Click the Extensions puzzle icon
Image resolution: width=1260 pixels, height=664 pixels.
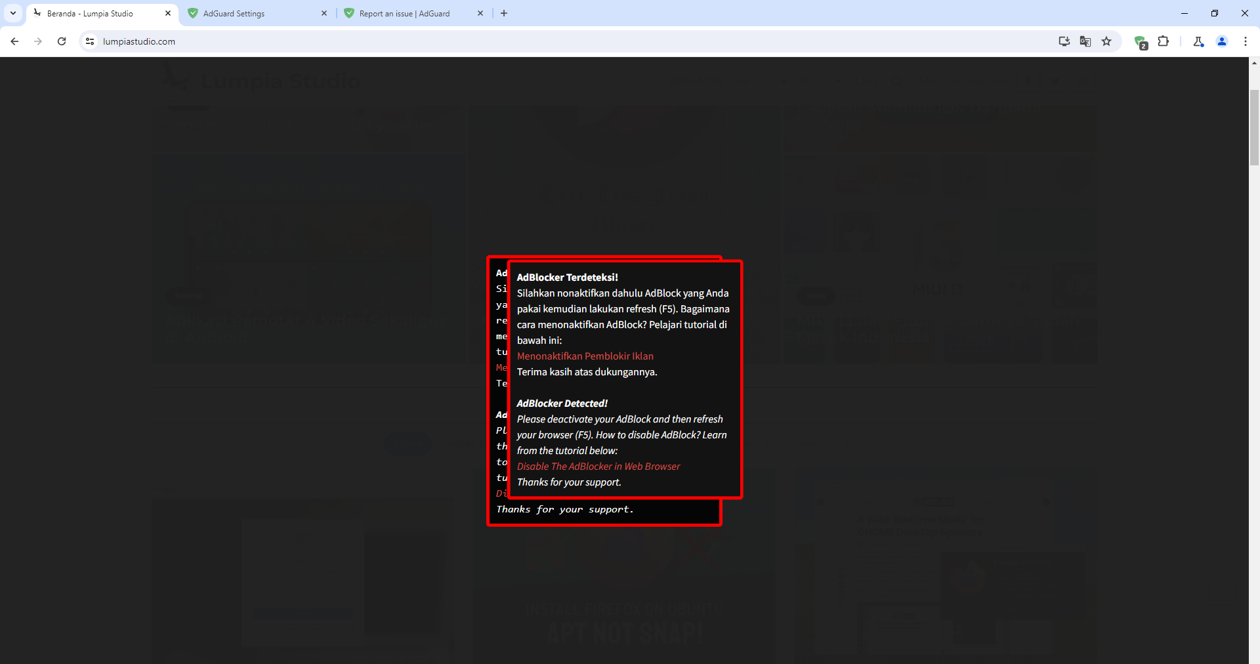click(x=1163, y=41)
